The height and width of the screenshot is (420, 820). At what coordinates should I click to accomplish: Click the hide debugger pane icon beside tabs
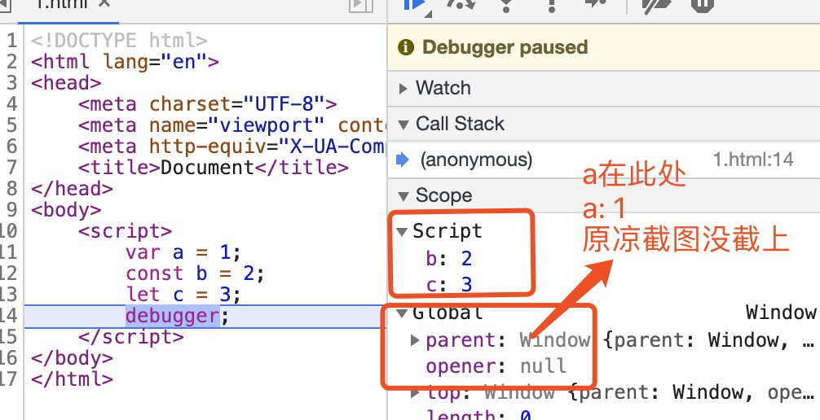[x=361, y=5]
